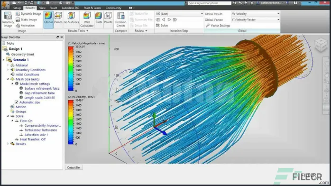The image size is (331, 186).
Task: Select Dynamic Image option
Action: click(x=28, y=14)
